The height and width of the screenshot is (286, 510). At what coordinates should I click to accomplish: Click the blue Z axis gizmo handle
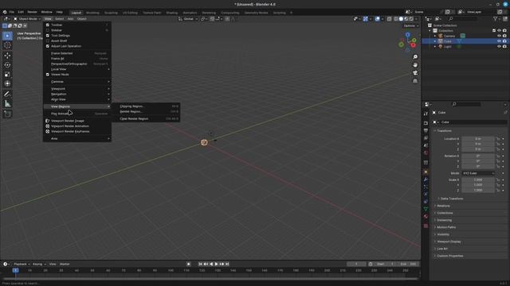pyautogui.click(x=407, y=34)
